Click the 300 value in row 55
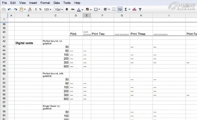The width and height of the screenshot is (197, 120). tap(66, 95)
